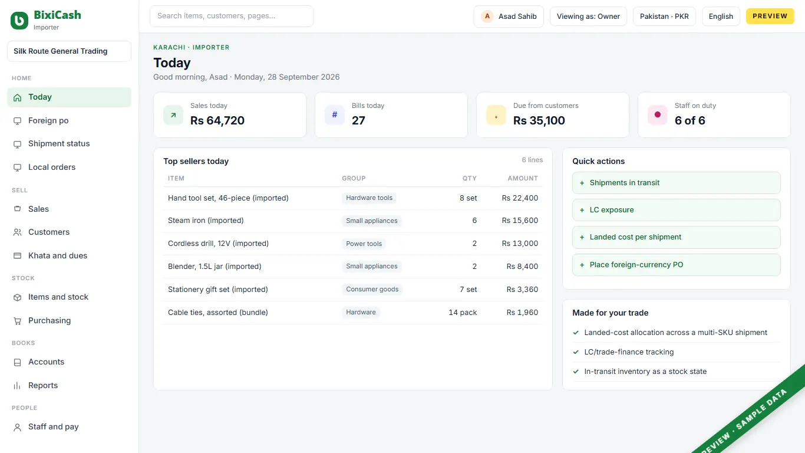The width and height of the screenshot is (805, 453).
Task: Click the Shipments in transit quick action
Action: (677, 183)
